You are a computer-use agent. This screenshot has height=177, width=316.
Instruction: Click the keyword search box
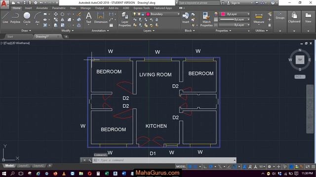(198, 3)
